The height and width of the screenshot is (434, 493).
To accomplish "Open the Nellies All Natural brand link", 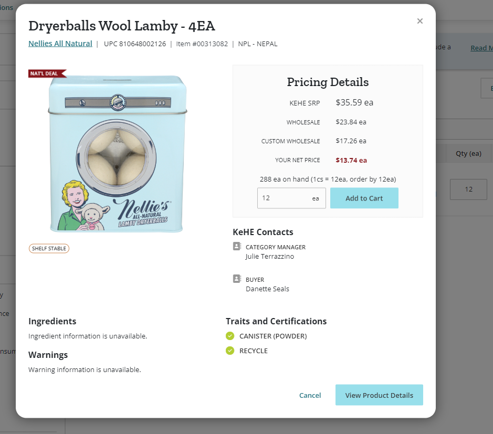I will click(60, 44).
